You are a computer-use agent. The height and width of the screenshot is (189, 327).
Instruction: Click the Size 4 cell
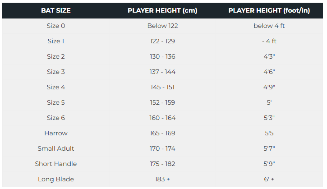[56, 87]
